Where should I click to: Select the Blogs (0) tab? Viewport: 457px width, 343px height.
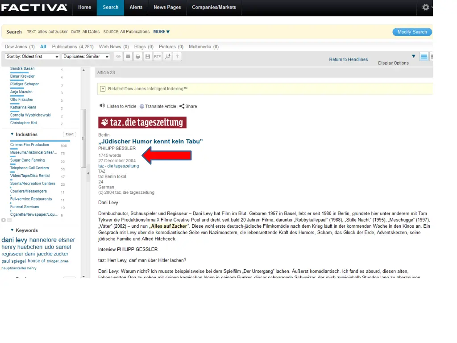pos(144,46)
